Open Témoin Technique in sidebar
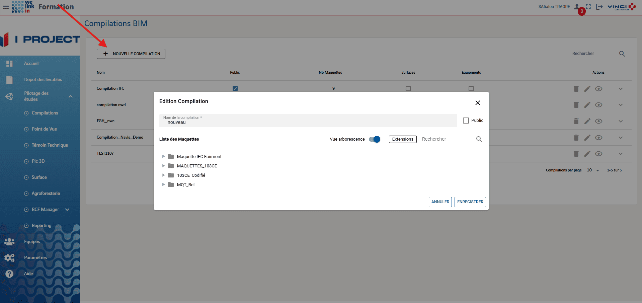Image resolution: width=642 pixels, height=303 pixels. [50, 145]
